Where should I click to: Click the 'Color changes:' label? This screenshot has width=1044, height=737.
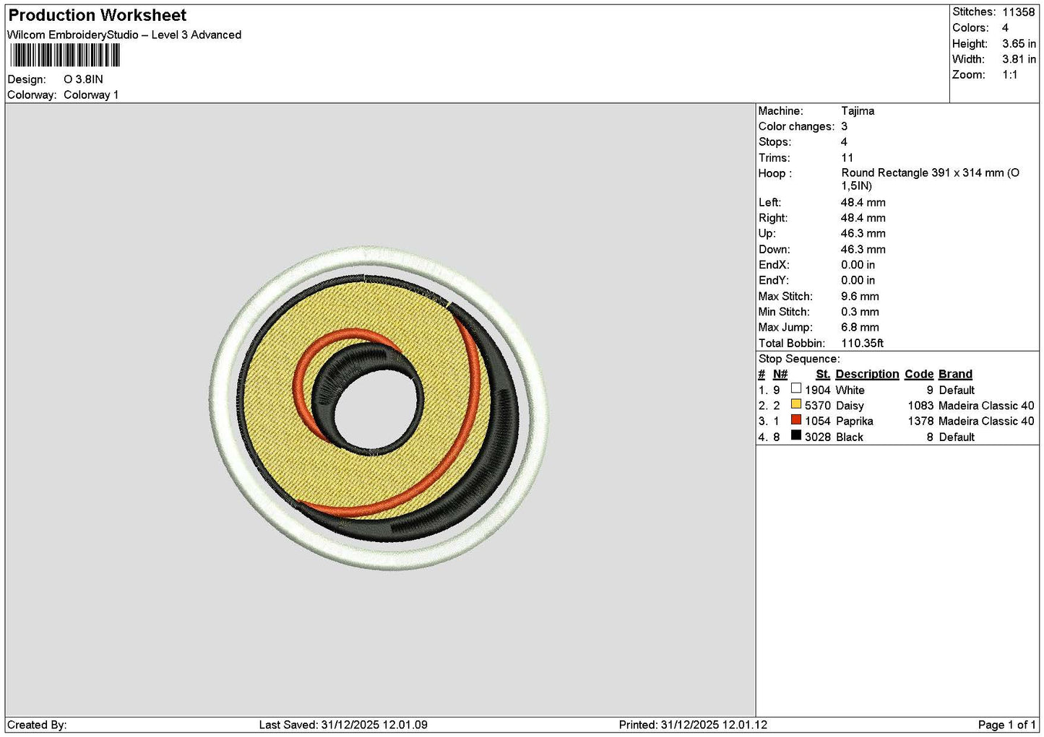coord(796,127)
